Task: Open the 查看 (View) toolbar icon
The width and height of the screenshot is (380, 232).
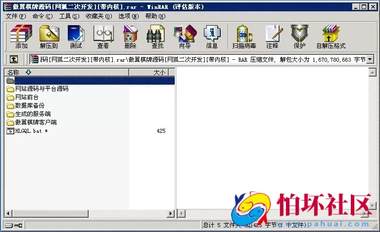Action: pyautogui.click(x=103, y=37)
